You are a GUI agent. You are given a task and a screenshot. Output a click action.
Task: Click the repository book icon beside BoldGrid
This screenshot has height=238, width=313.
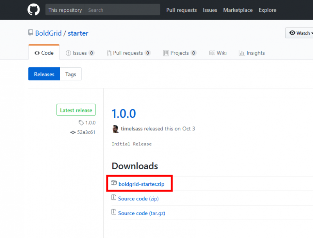pyautogui.click(x=31, y=33)
